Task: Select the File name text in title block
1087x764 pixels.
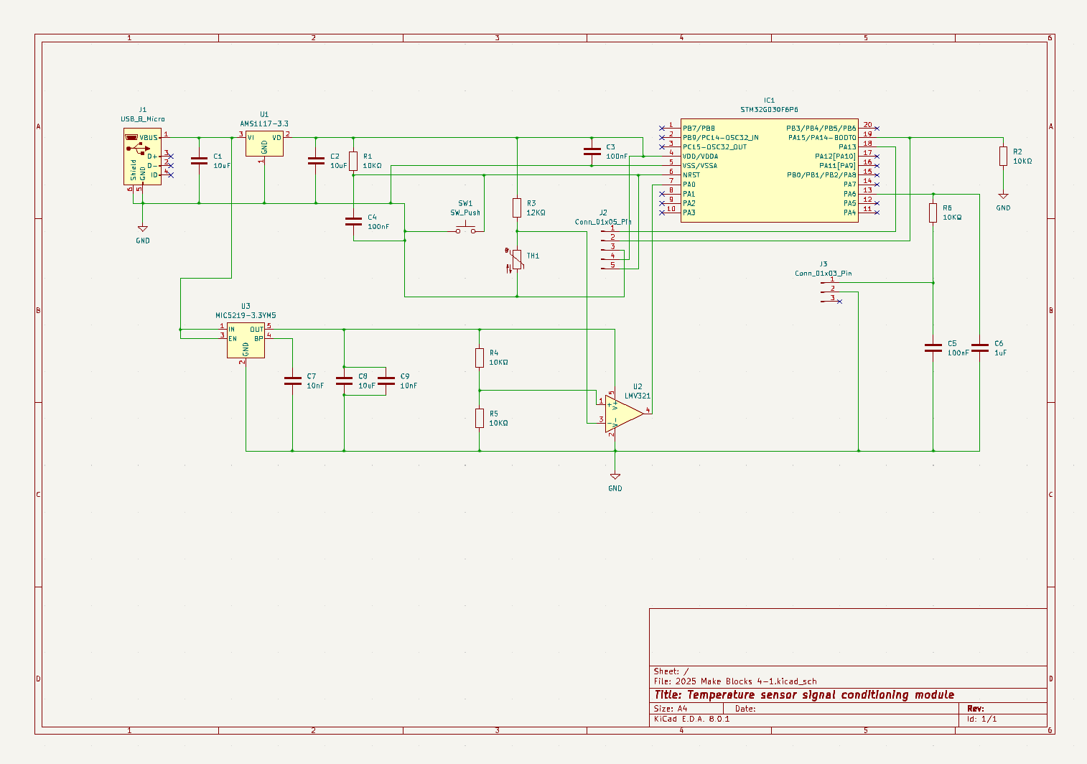Action: (735, 681)
